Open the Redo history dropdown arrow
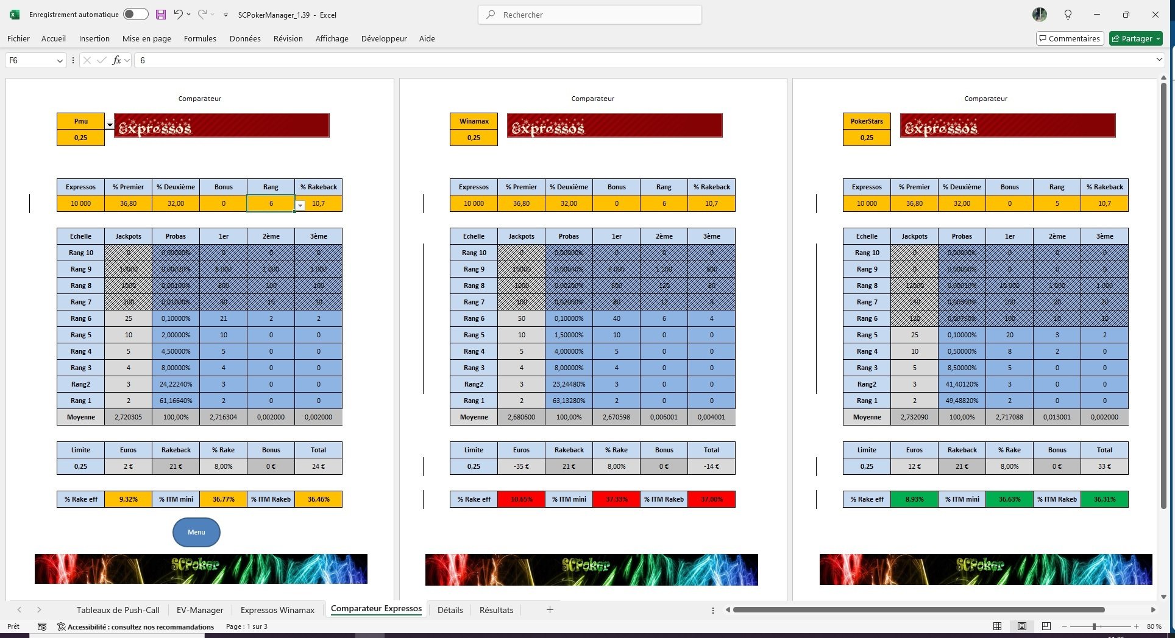Image resolution: width=1175 pixels, height=638 pixels. click(x=213, y=14)
